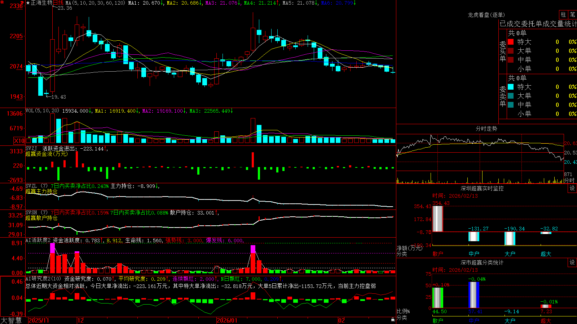Click the AI活跃度2 indicator name
The height and width of the screenshot is (324, 577).
point(38,240)
